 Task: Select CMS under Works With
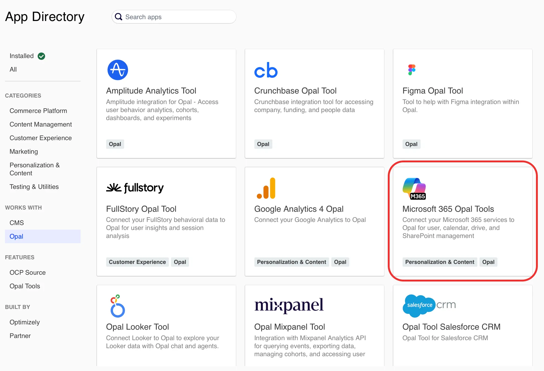click(x=17, y=223)
